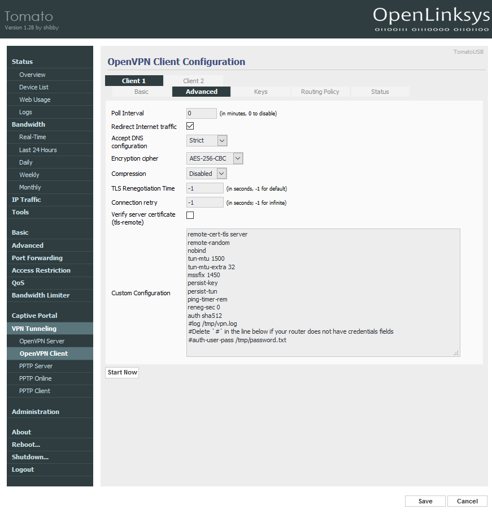
Task: Open the Keys tab
Action: [260, 92]
